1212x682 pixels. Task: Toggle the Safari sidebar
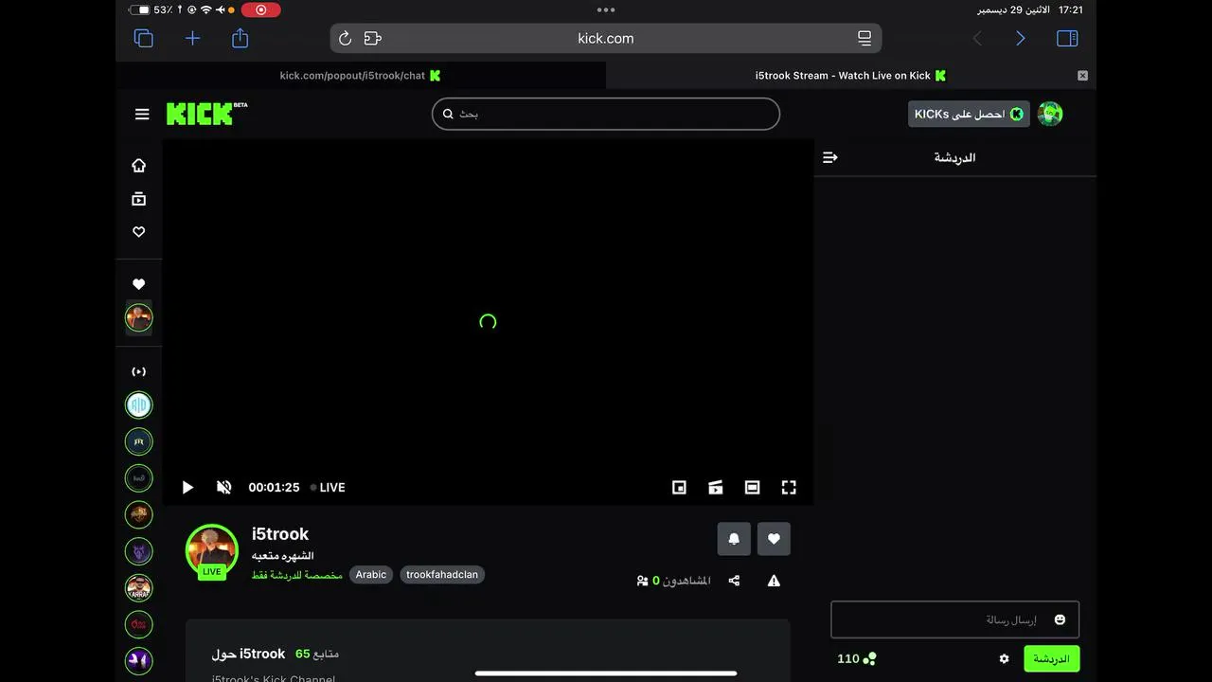[x=1067, y=38]
